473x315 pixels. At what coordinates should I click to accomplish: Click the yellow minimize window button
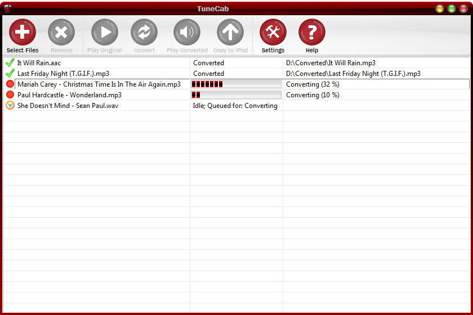(x=440, y=8)
